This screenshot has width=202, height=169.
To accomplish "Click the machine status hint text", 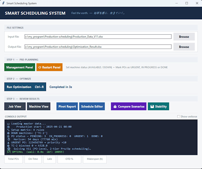I will tap(117, 67).
